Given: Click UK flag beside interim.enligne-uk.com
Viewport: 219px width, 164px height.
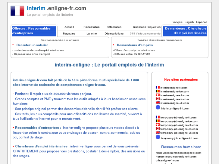Looking at the screenshot, I should pos(158,103).
